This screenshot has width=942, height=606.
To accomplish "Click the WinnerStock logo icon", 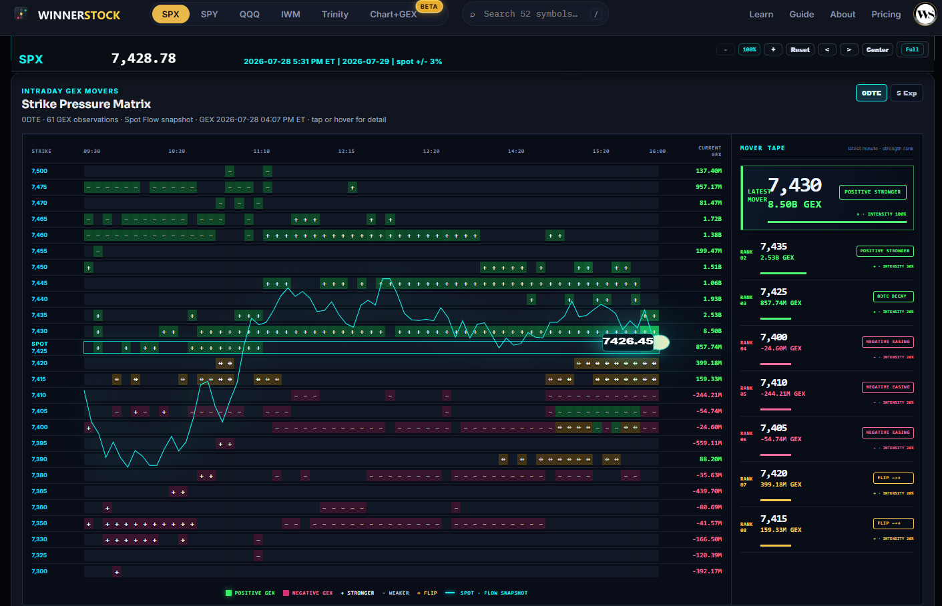I will (x=21, y=14).
